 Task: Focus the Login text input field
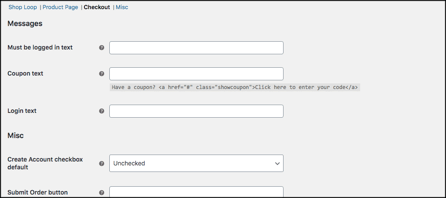[x=196, y=111]
